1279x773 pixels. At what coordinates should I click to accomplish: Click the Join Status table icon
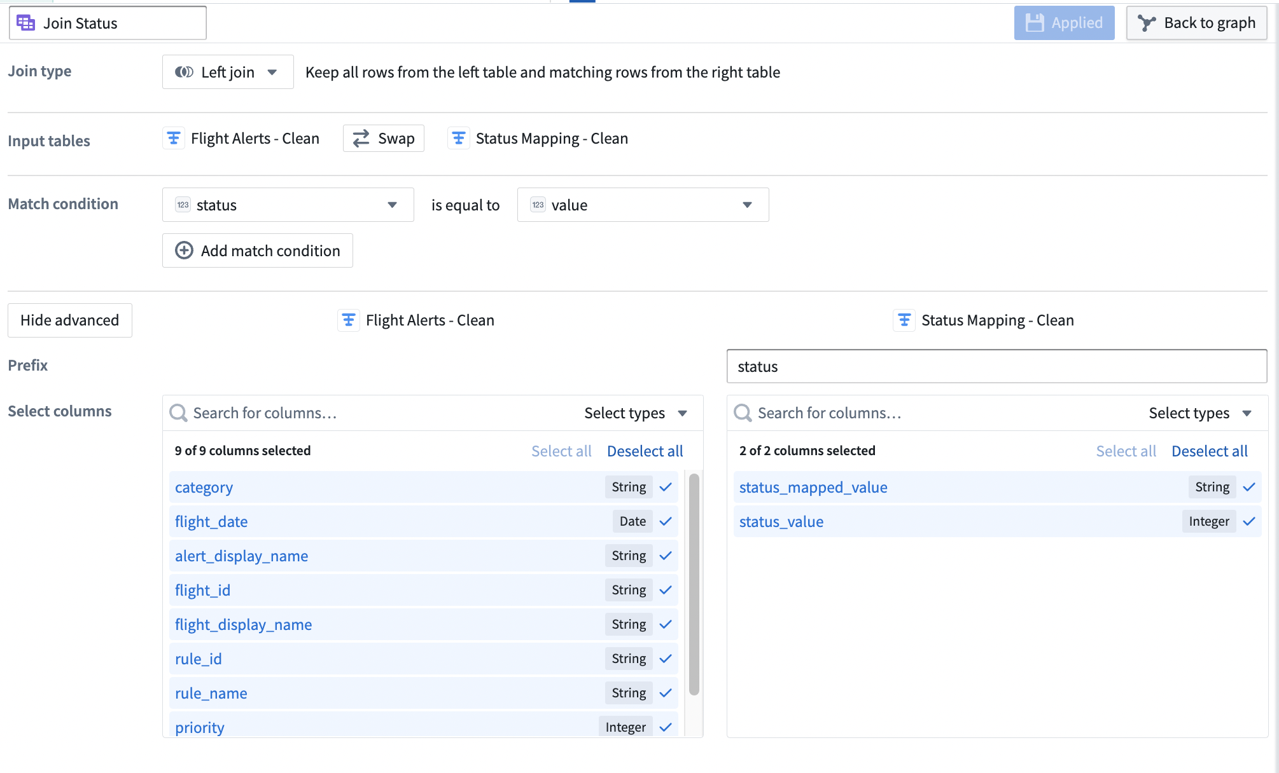pos(26,23)
